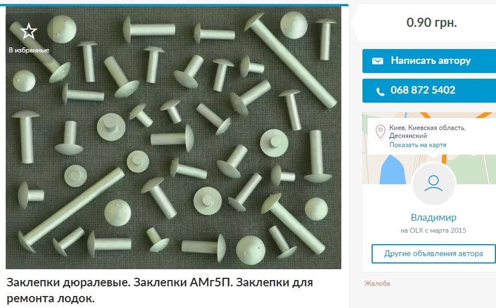496x308 pixels.
Task: Click the phone number 068 872 5402
Action: coord(422,90)
